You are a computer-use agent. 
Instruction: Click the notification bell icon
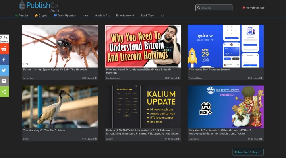click(x=243, y=8)
